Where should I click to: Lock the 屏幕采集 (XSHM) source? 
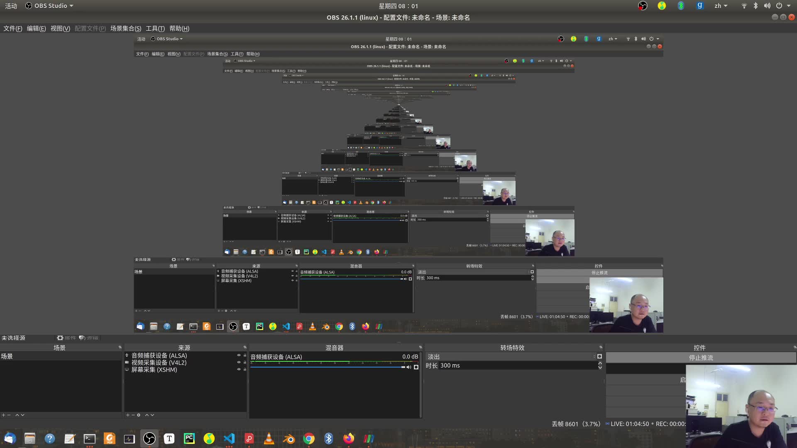click(244, 370)
